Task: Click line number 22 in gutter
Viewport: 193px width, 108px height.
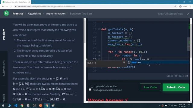Action: click(x=95, y=44)
